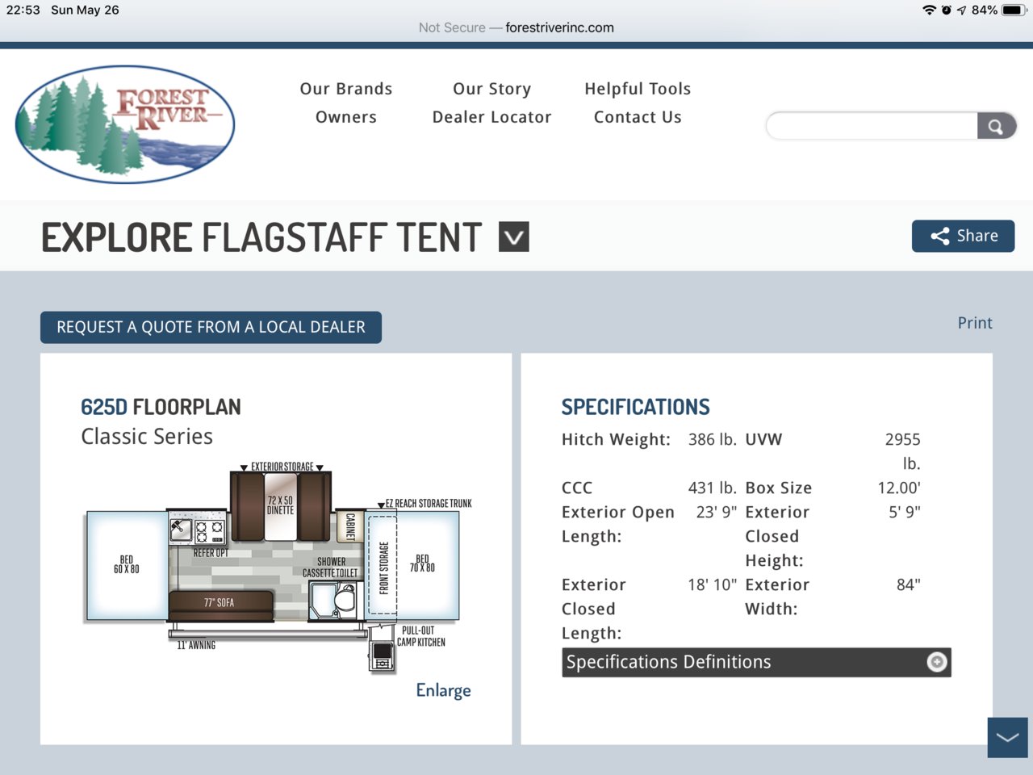Click the CCC value 431 lb.

pos(713,488)
